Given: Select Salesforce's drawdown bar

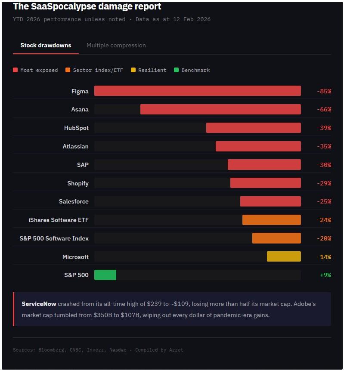Looking at the screenshot, I should coord(270,201).
